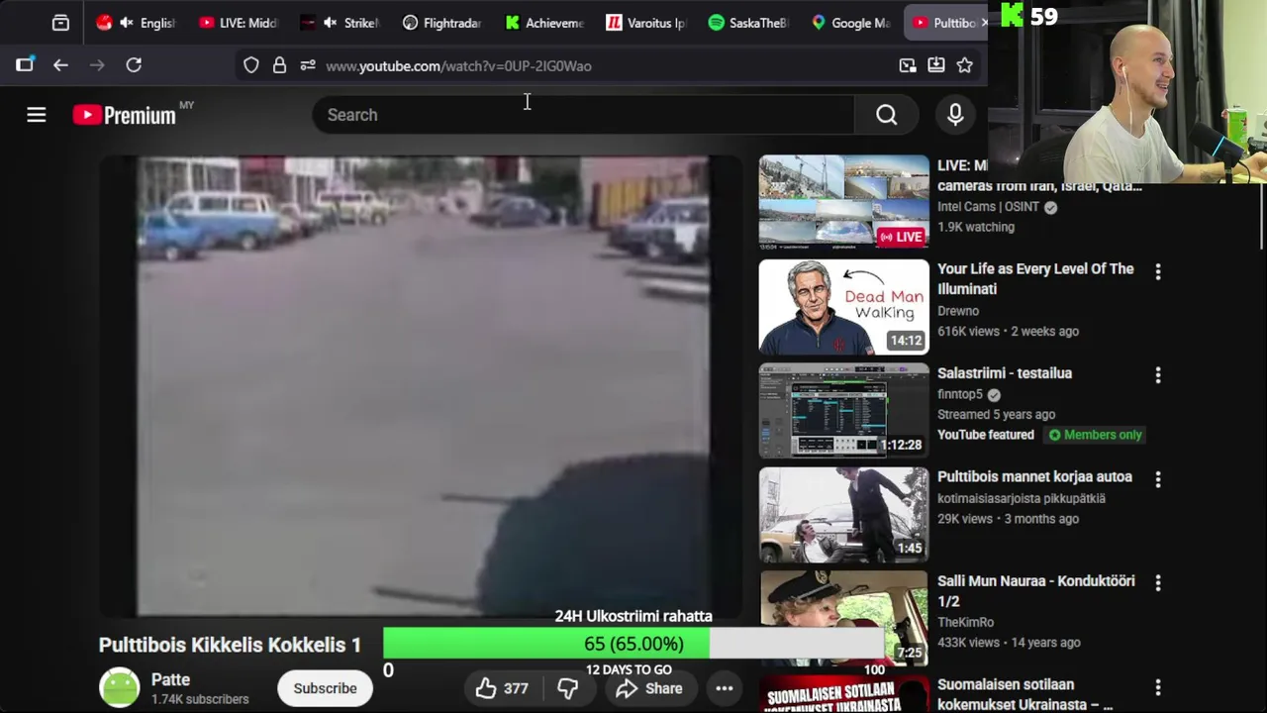Unmute the English tab speaker icon
The image size is (1267, 713).
point(127,23)
